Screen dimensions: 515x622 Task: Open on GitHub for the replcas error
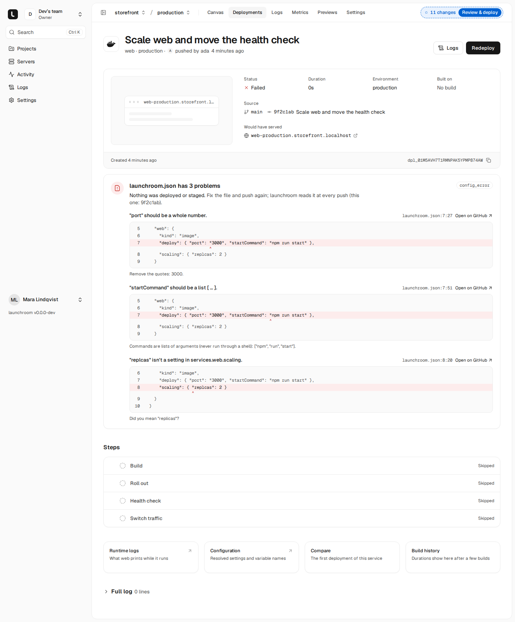pyautogui.click(x=474, y=360)
